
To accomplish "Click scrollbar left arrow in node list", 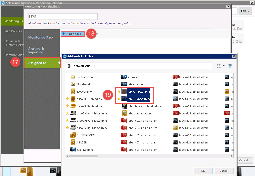I will [x=67, y=156].
